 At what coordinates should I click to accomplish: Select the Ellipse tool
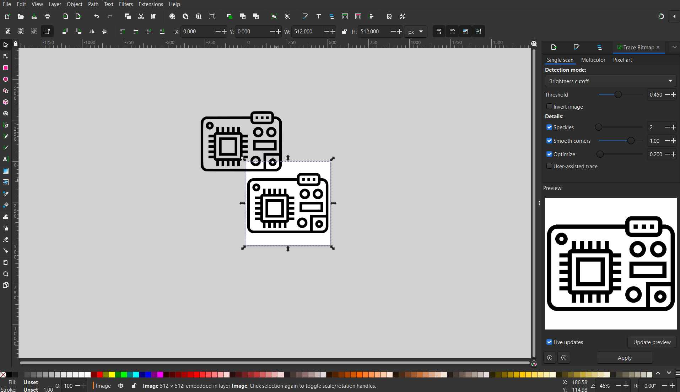pos(6,79)
